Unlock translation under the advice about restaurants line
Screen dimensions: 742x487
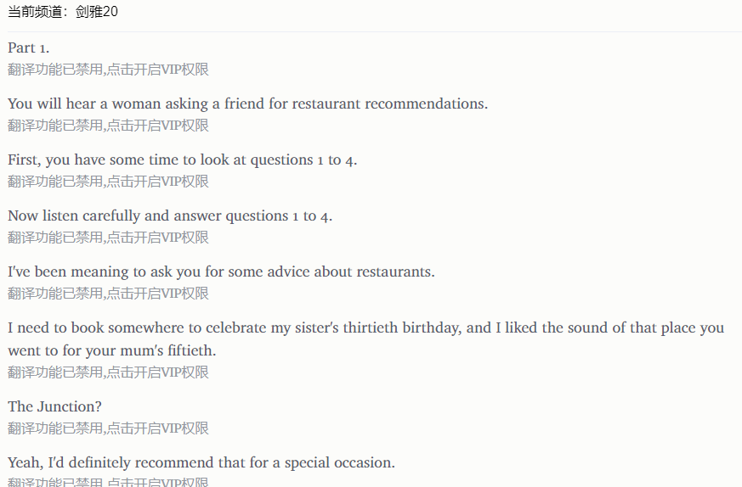[x=108, y=294]
